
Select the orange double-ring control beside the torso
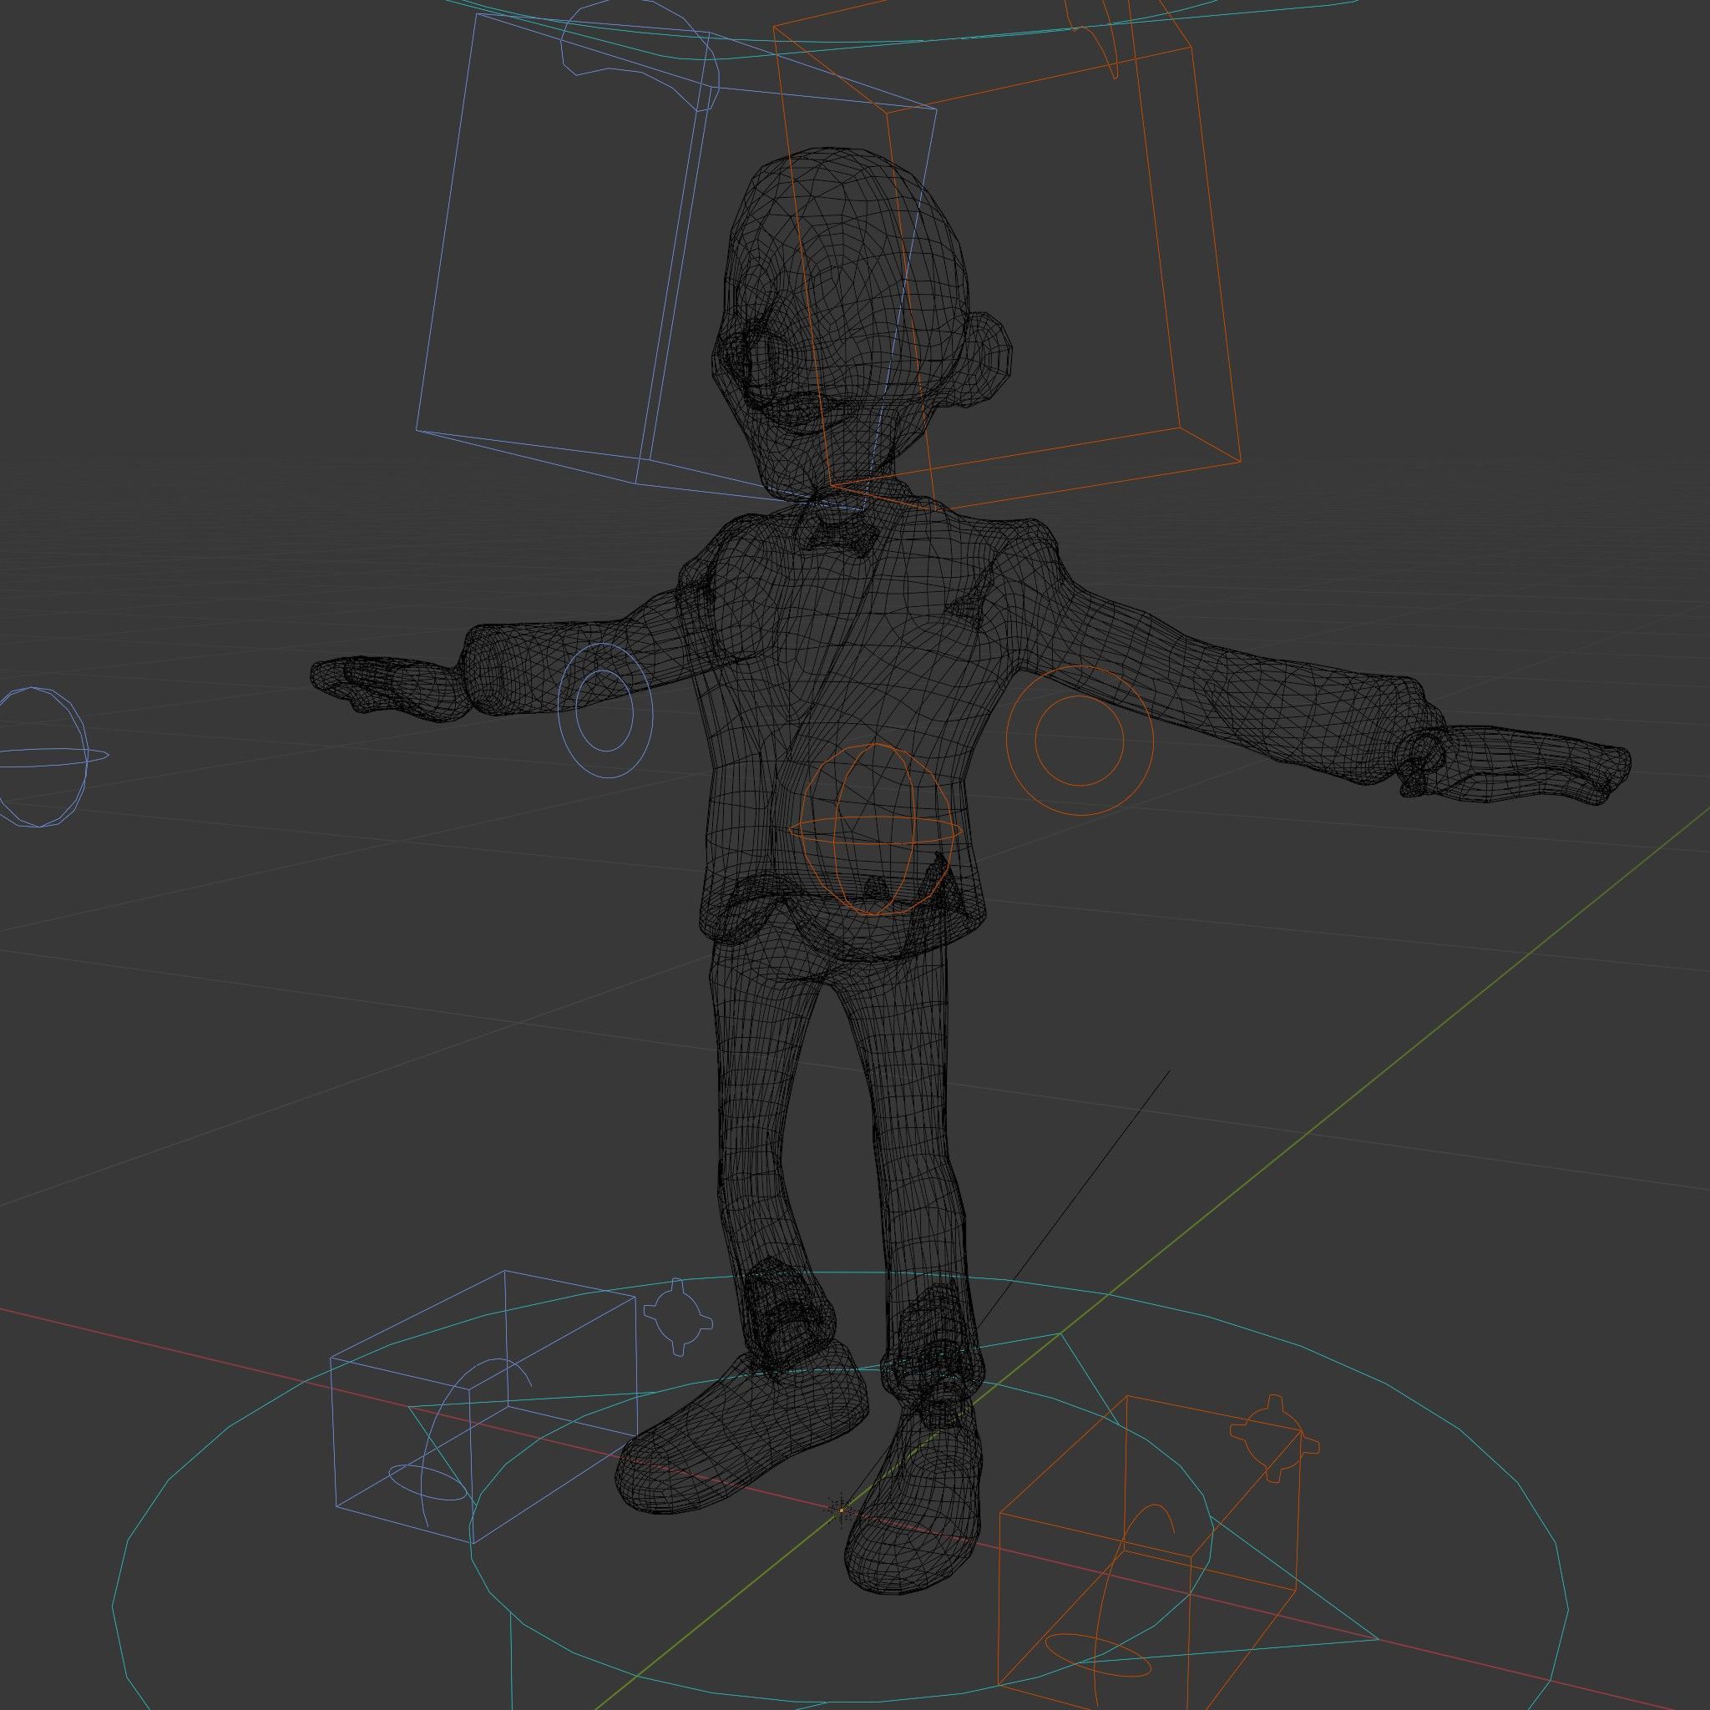[1080, 741]
